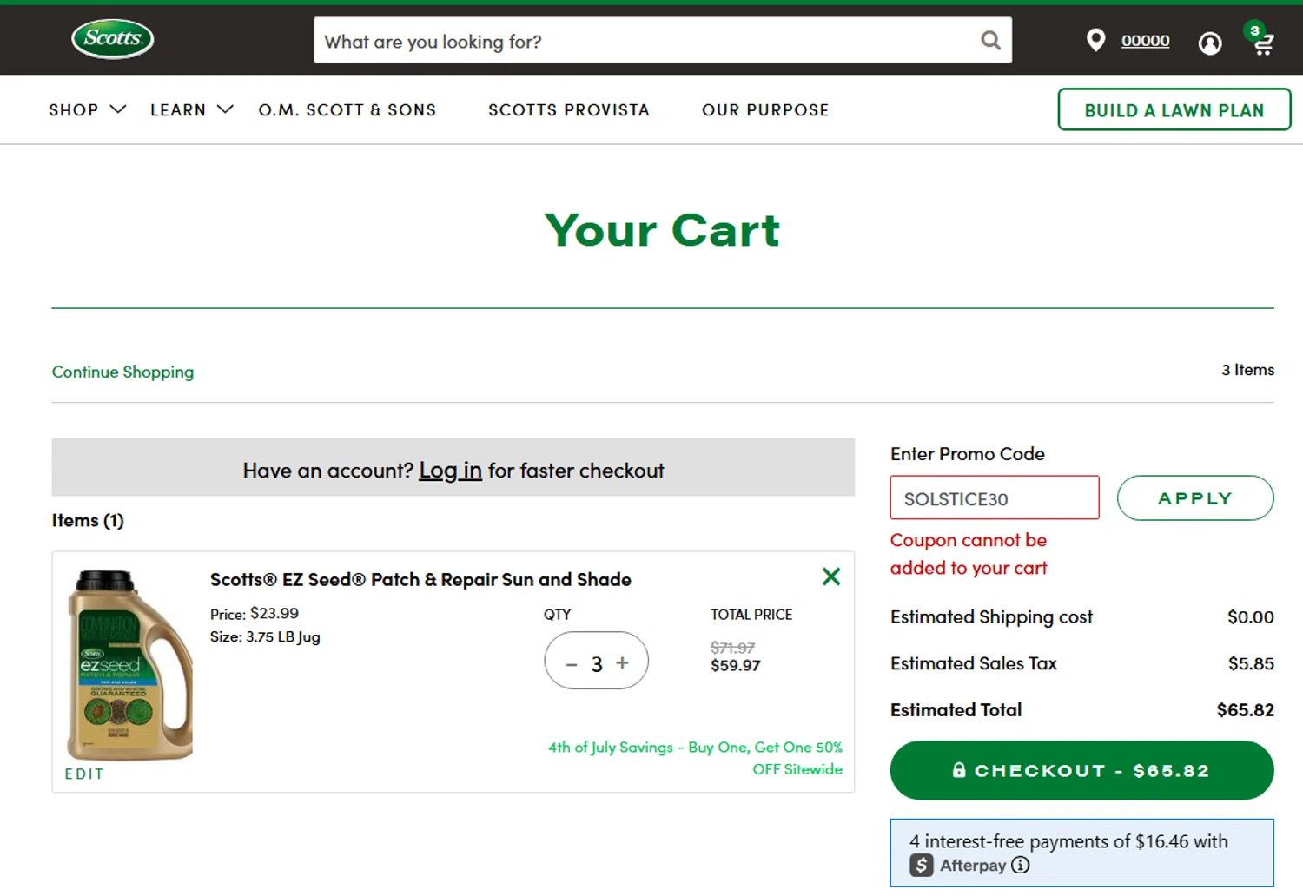Open Scotts EZ Seed Patch & Repair title
Viewport: 1303px width, 896px height.
coord(420,579)
